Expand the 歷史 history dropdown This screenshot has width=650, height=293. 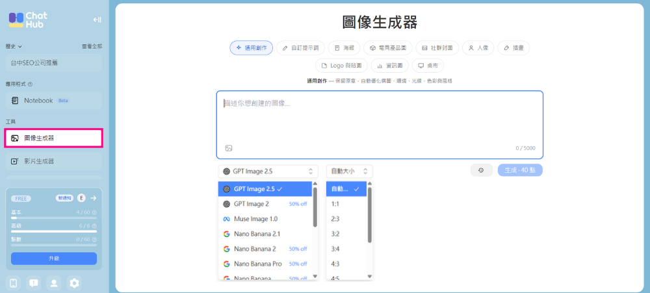point(14,46)
